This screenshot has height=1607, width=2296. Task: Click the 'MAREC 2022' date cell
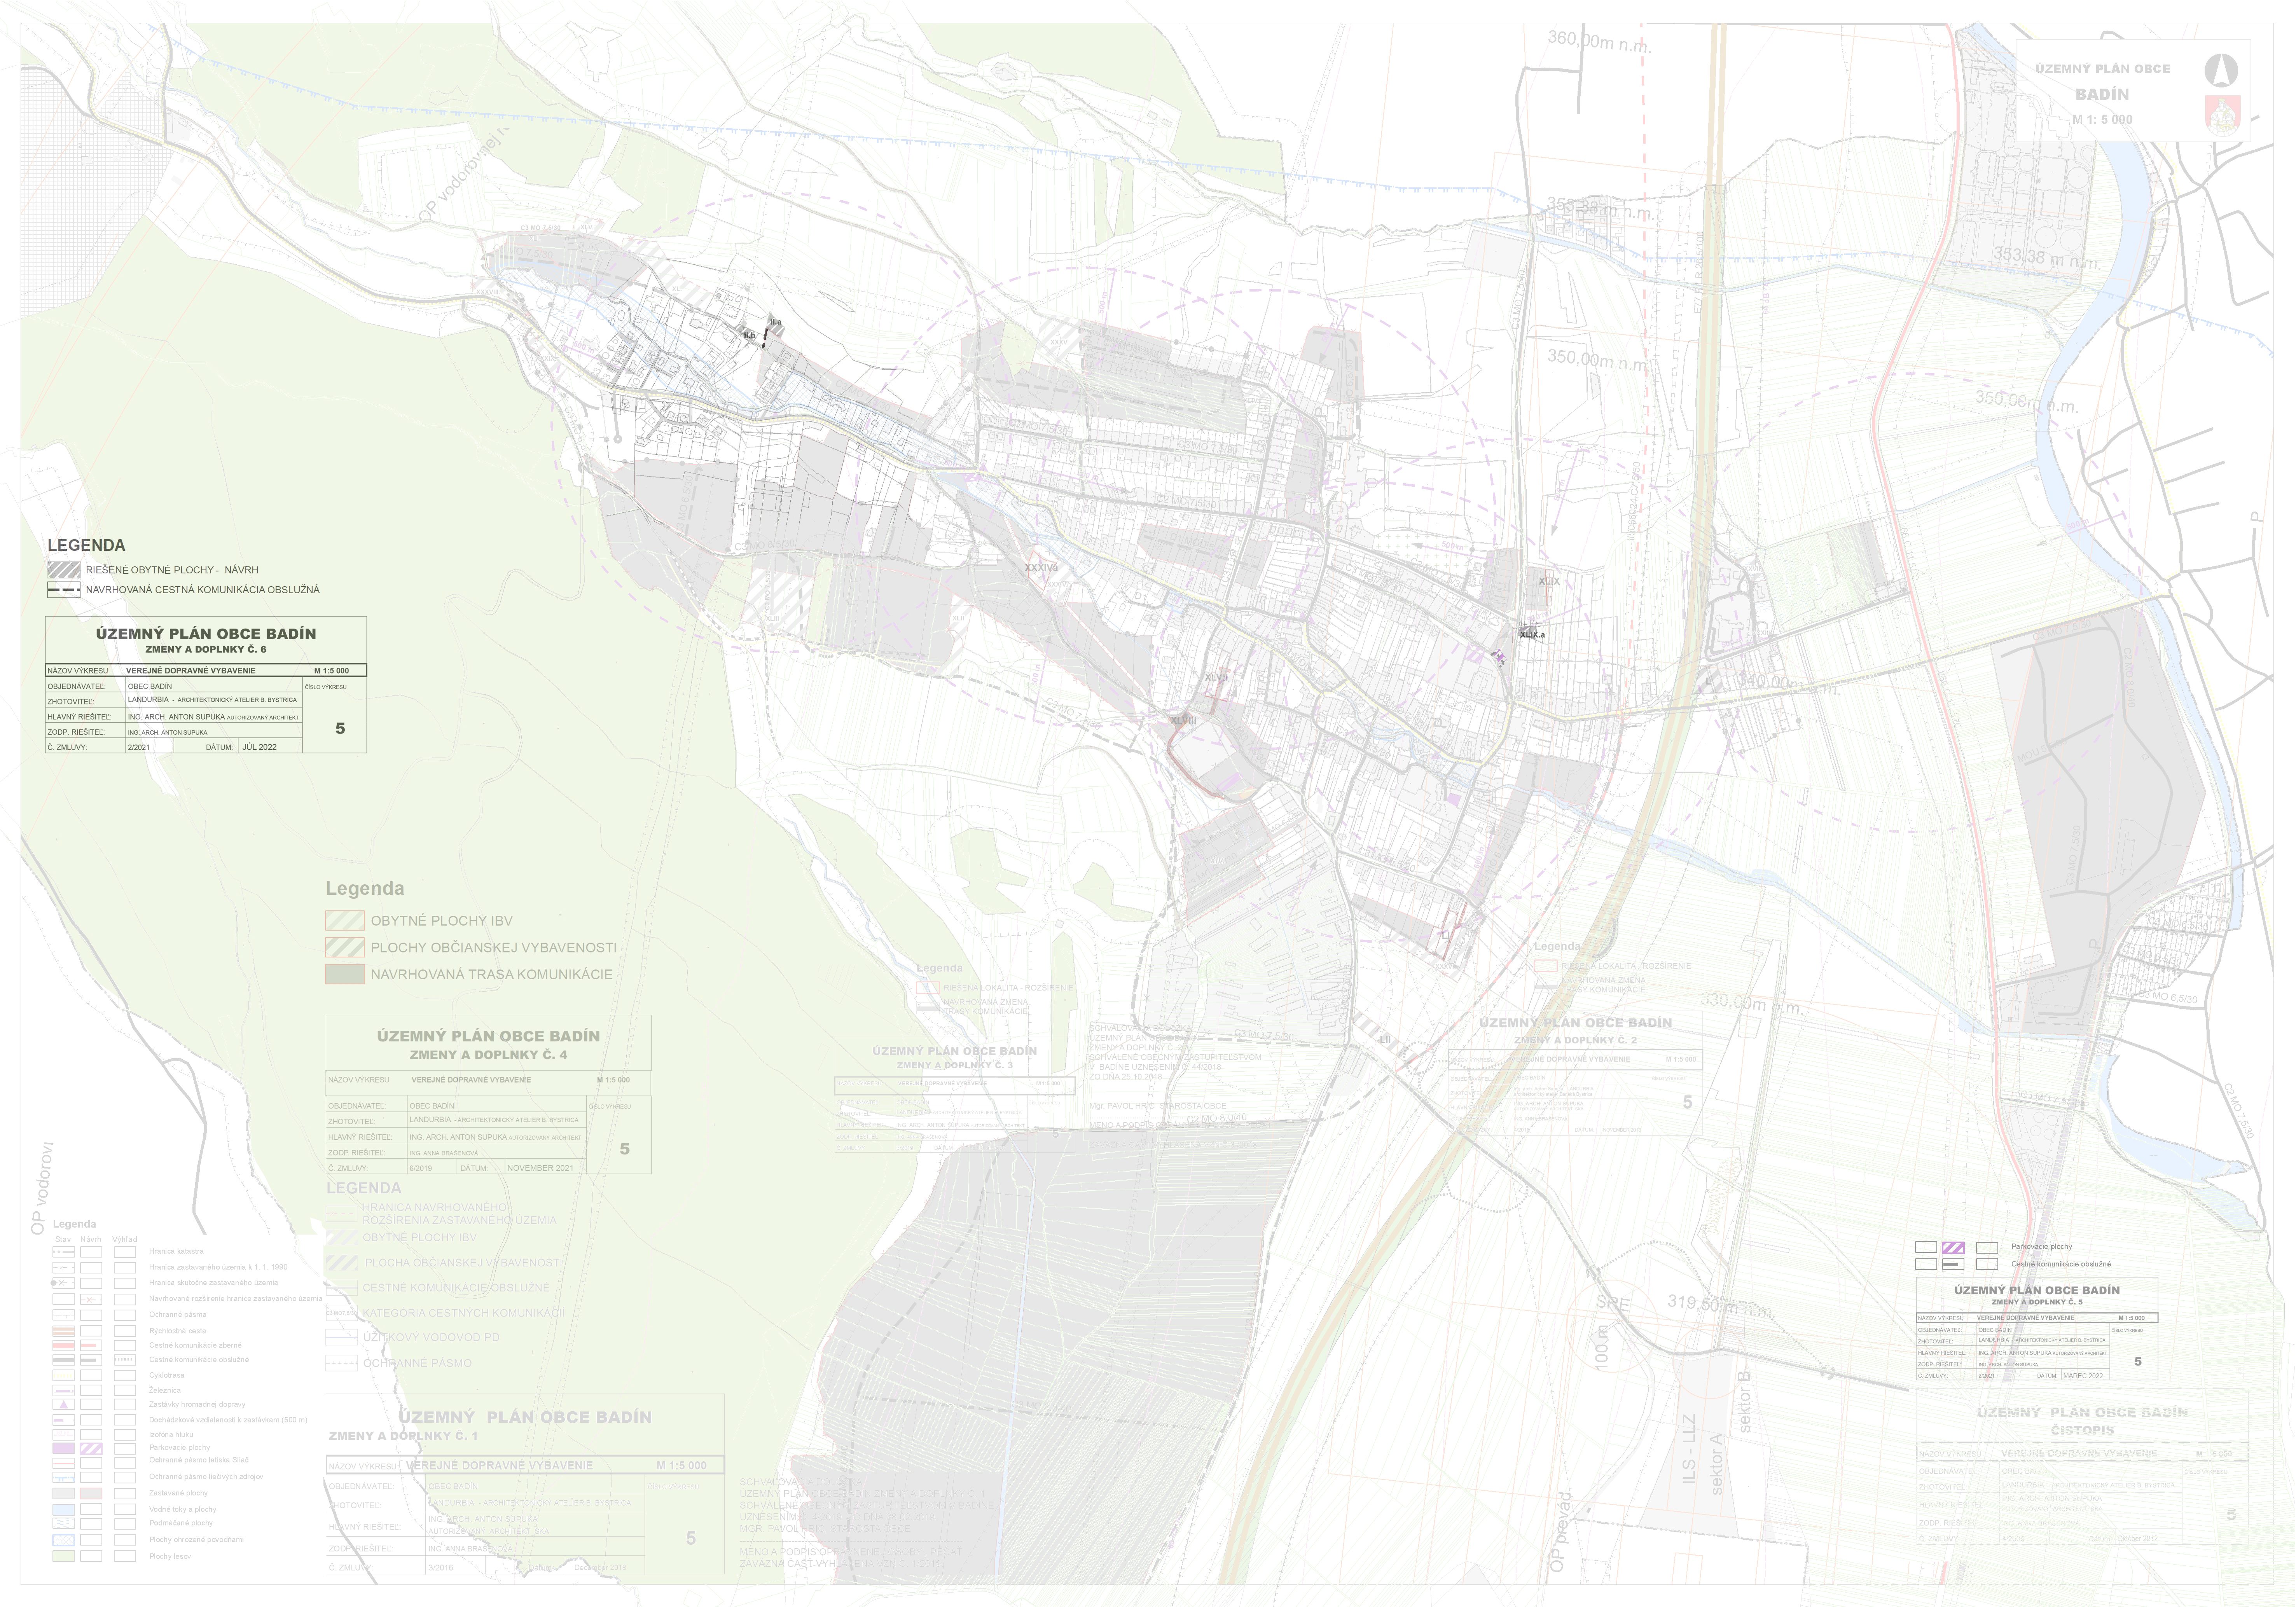2082,1376
